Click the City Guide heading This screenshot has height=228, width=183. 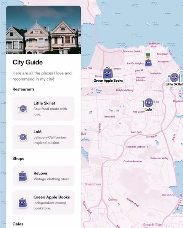[27, 62]
